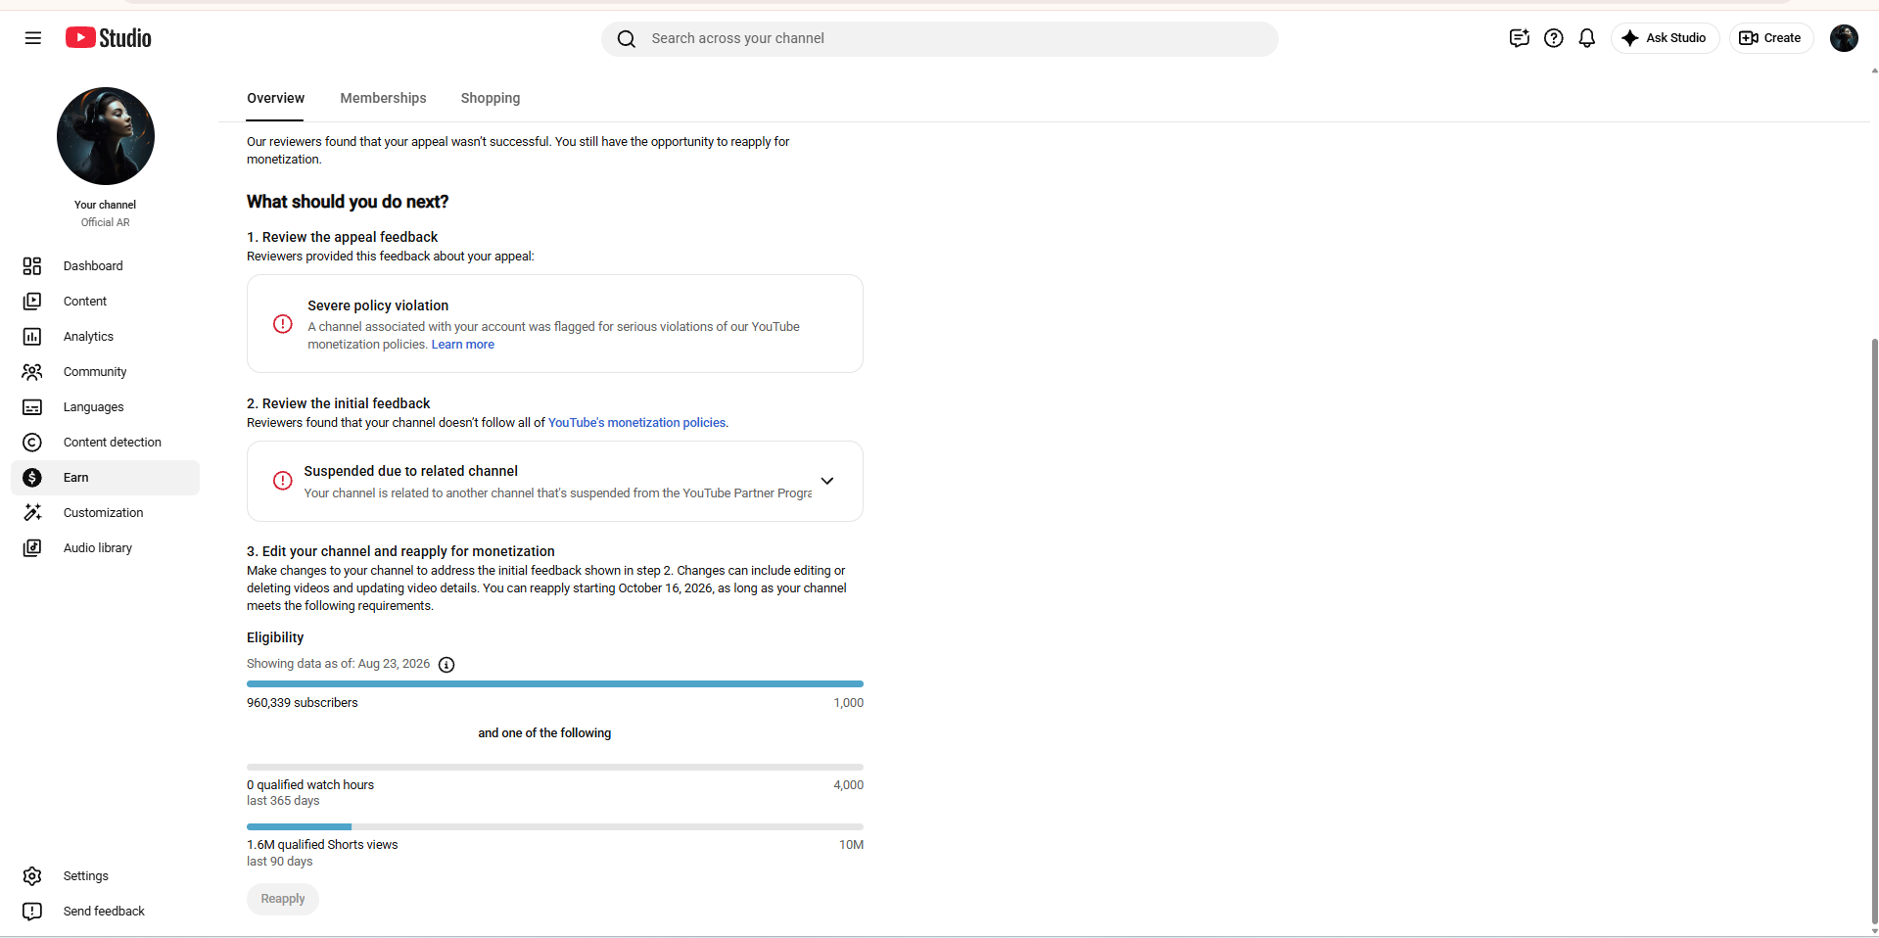Click the Content sidebar icon
The width and height of the screenshot is (1879, 938).
tap(32, 302)
